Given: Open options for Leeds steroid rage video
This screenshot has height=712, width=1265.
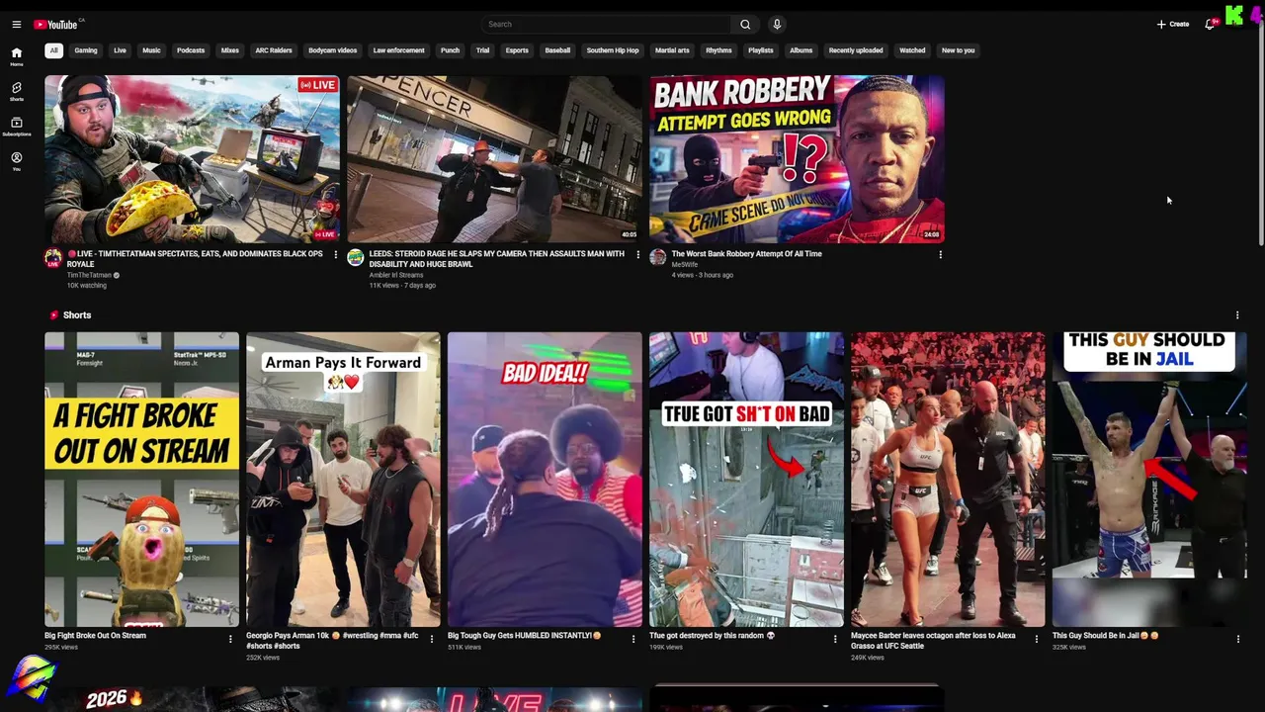Looking at the screenshot, I should (x=637, y=255).
